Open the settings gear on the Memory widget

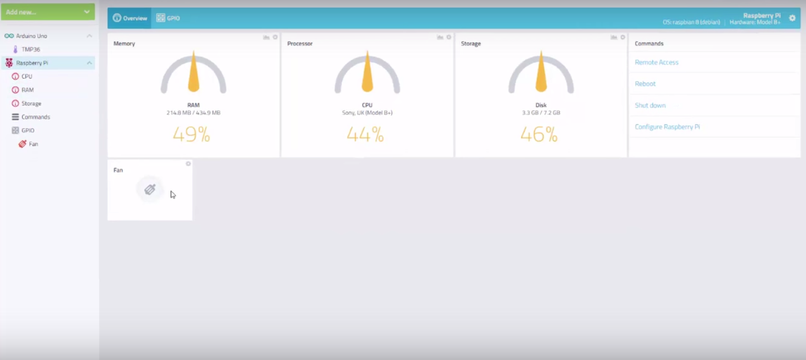click(275, 37)
